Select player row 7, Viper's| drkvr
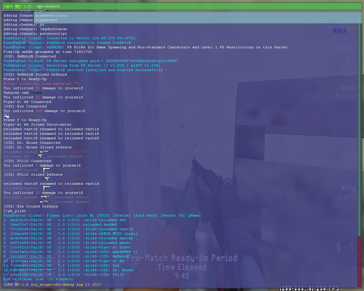This screenshot has width=364, height=291. pyautogui.click(x=67, y=247)
